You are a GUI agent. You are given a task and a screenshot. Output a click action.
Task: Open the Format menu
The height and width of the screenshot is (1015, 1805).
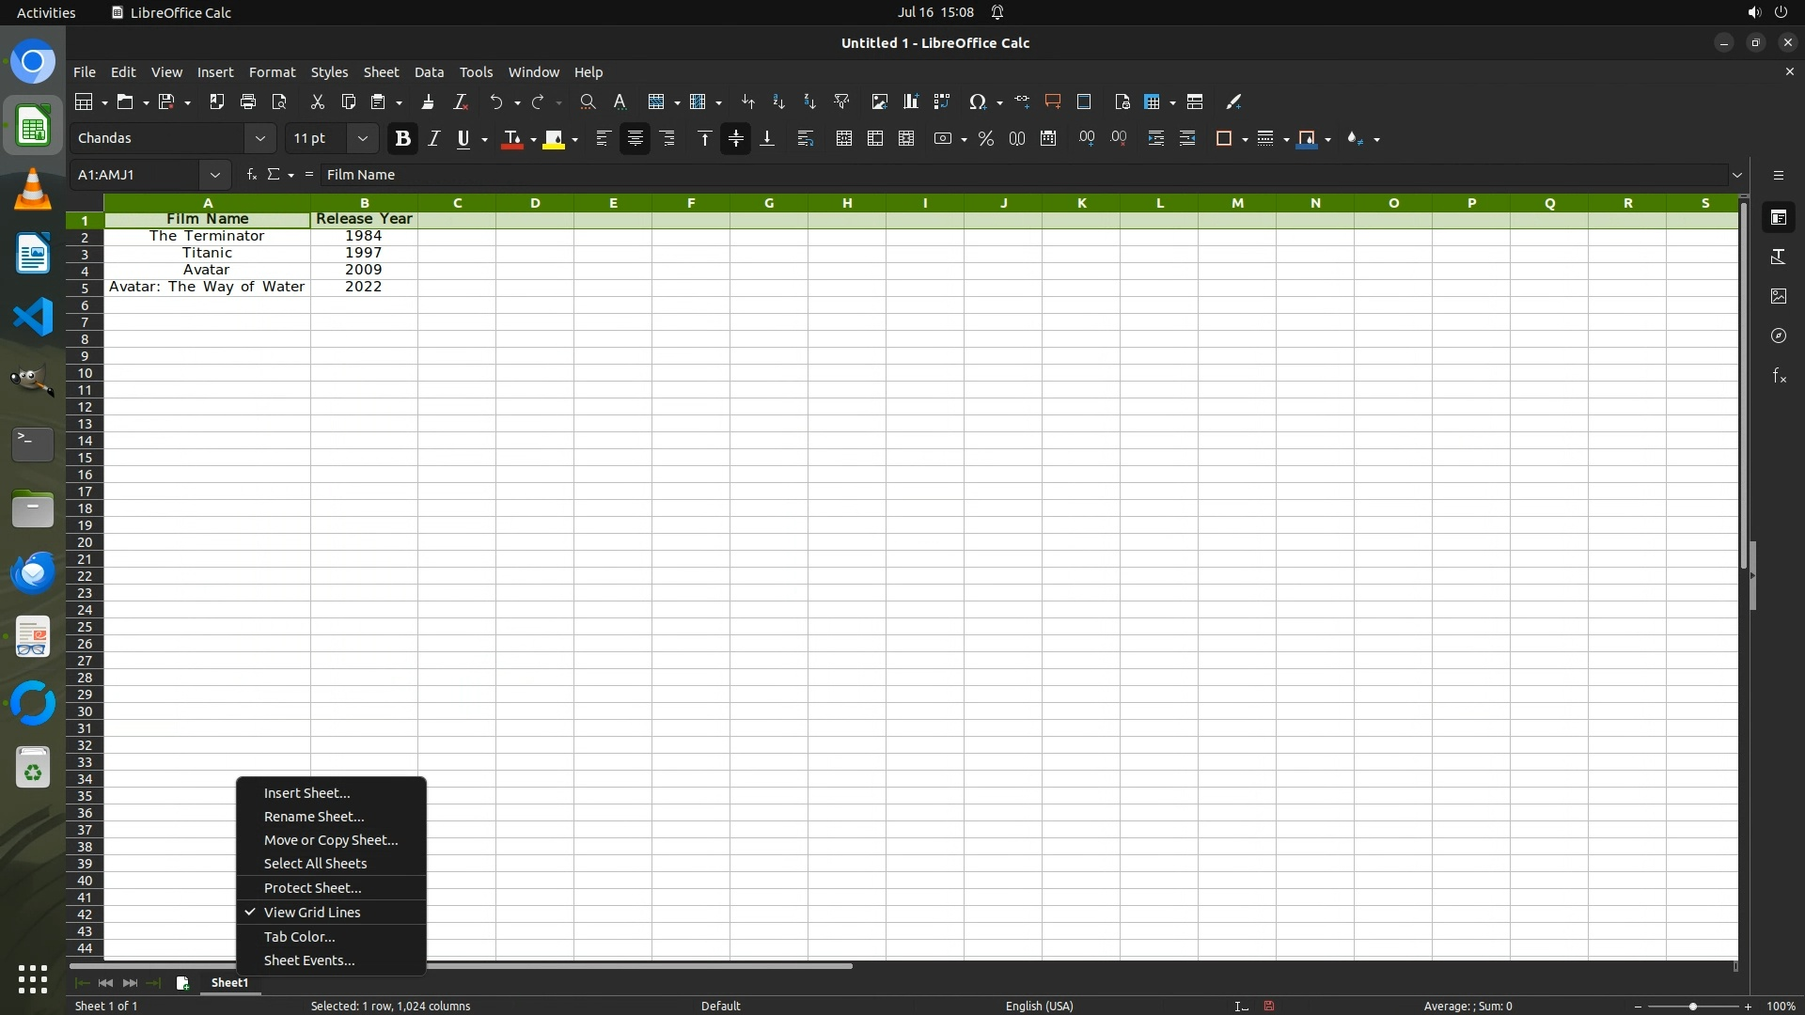[x=272, y=71]
